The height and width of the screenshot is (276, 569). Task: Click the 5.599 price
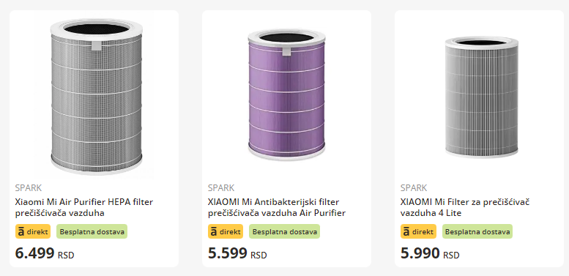(x=228, y=253)
